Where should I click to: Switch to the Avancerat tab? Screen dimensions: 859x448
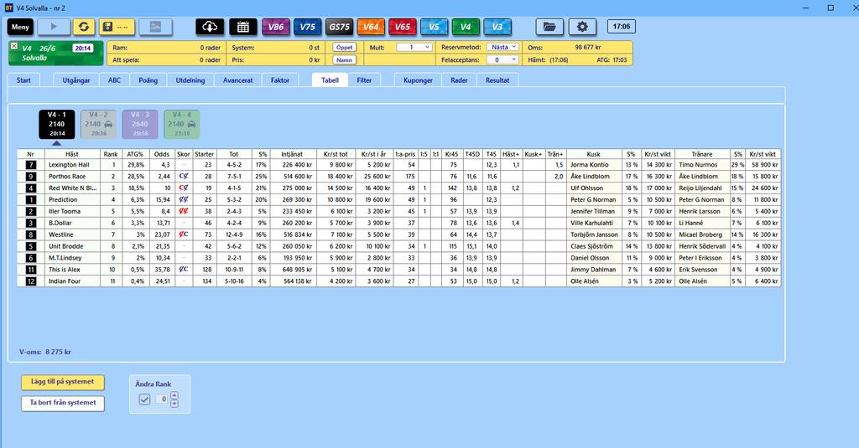tap(237, 80)
